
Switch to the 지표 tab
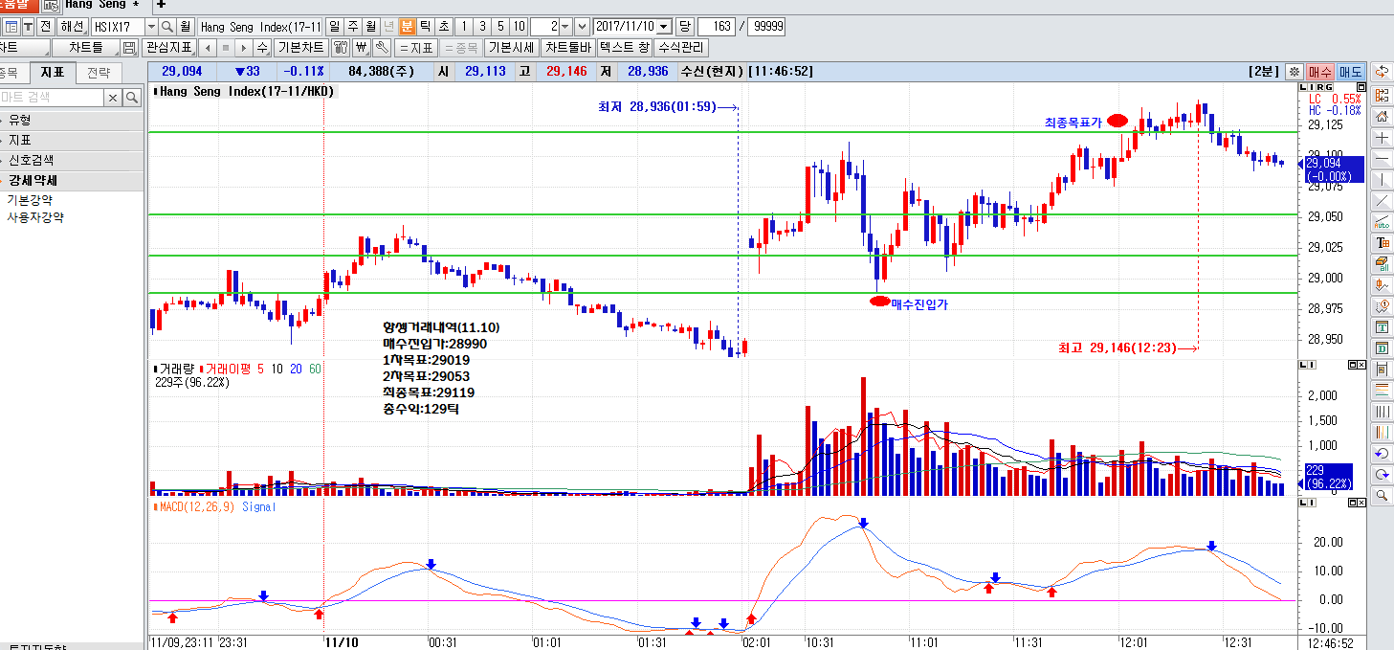[52, 73]
